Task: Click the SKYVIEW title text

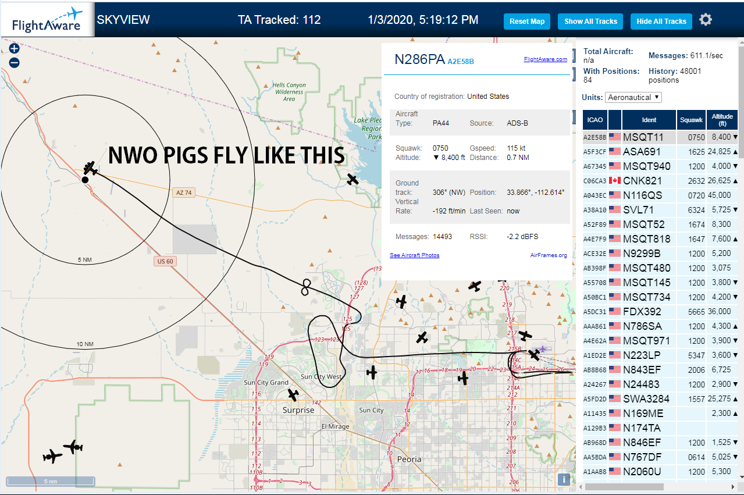Action: [x=123, y=20]
